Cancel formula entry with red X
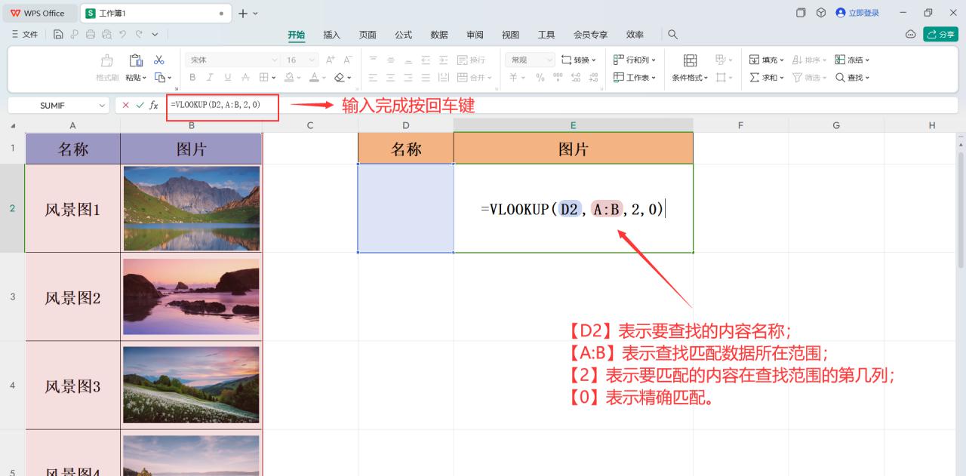The height and width of the screenshot is (476, 966). [x=125, y=106]
